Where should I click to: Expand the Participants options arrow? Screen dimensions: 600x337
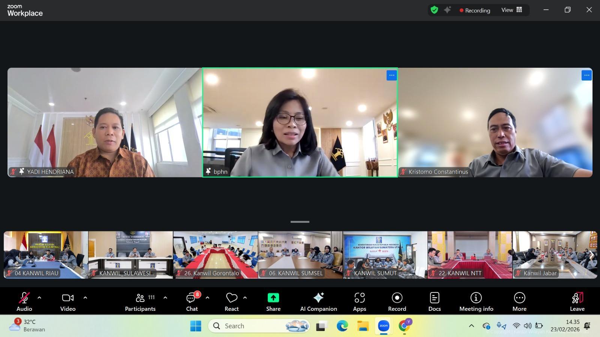coord(165,298)
